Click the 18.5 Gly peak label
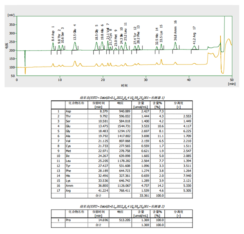 pyautogui.click(x=96, y=32)
